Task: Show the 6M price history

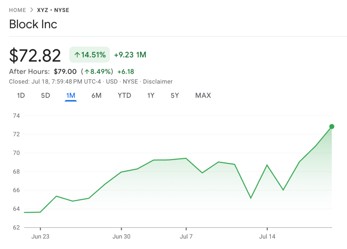Action: coord(96,95)
